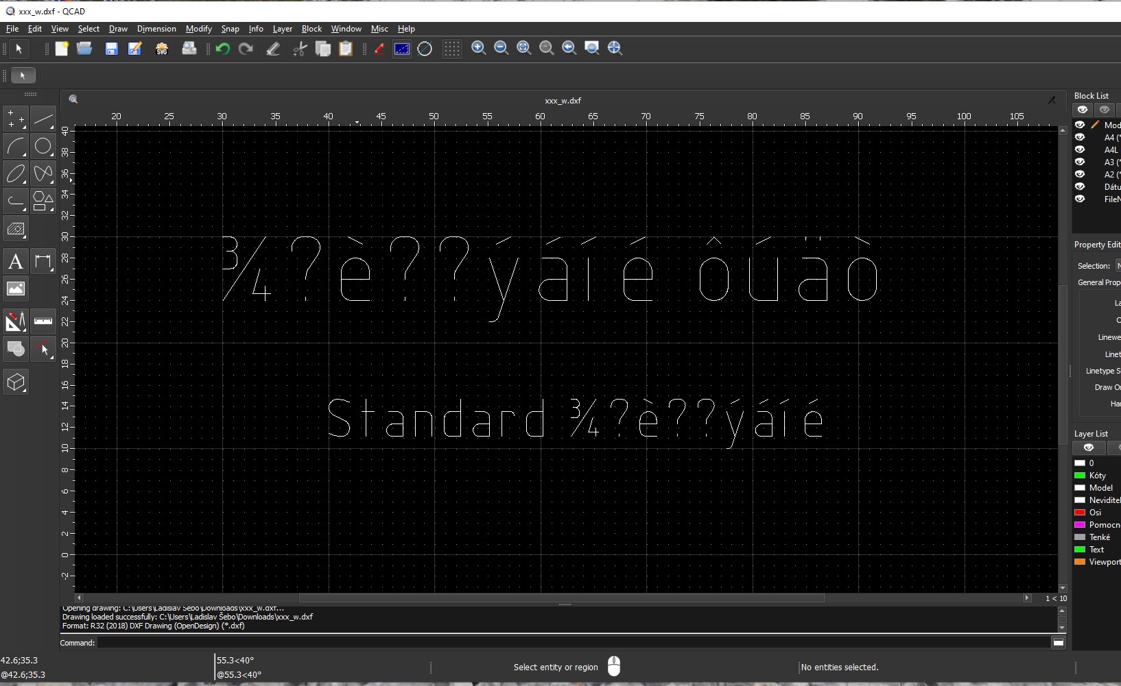This screenshot has width=1121, height=686.
Task: Open the Selection dropdown in Property Editor
Action: pyautogui.click(x=1118, y=266)
